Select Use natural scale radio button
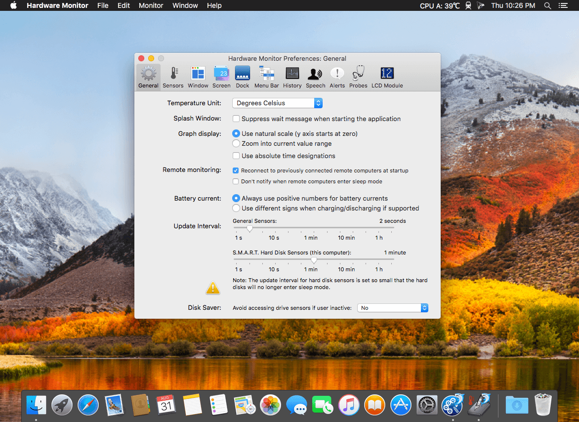 [236, 133]
